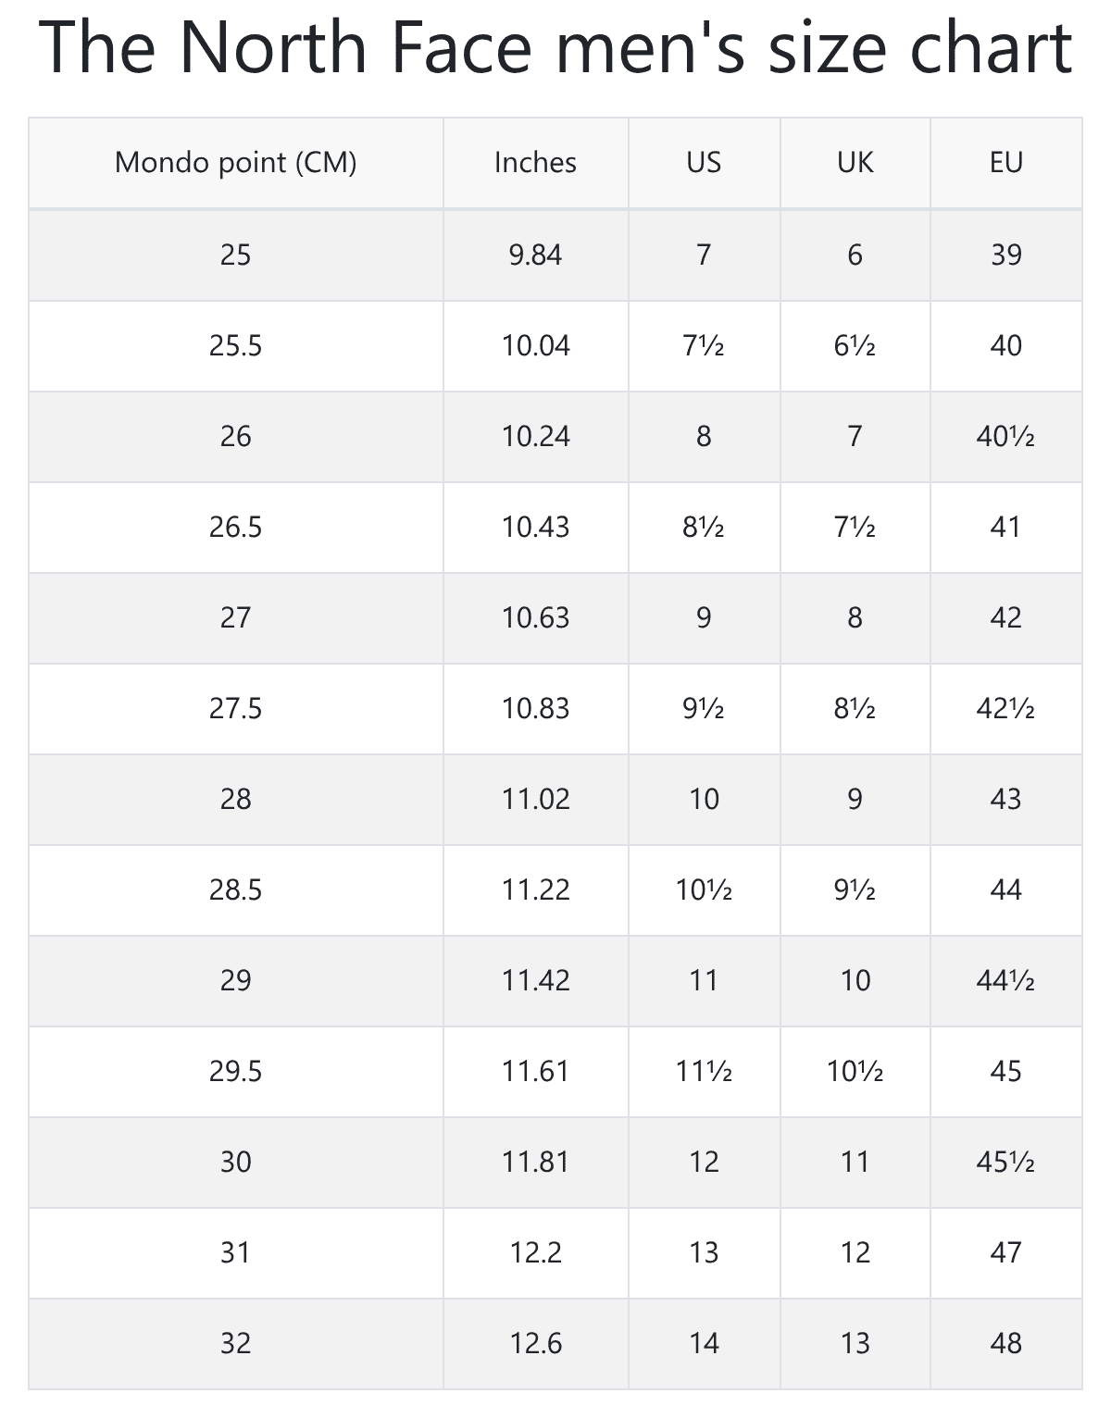Select the EU column header
The image size is (1111, 1418).
click(x=1005, y=163)
